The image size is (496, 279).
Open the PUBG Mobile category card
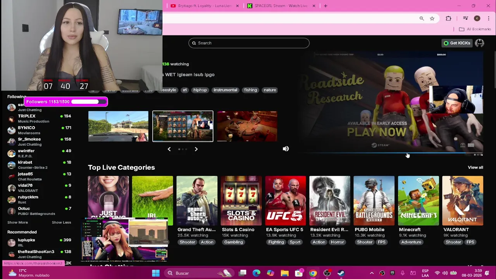(x=374, y=201)
